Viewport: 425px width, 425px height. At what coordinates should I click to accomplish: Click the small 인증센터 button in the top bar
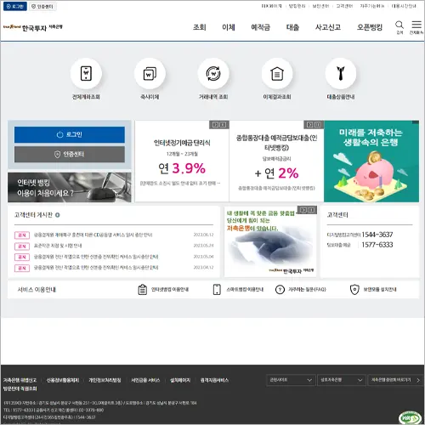point(42,6)
